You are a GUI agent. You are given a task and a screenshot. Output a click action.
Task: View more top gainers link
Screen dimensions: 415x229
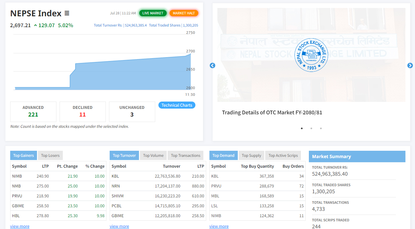20,226
